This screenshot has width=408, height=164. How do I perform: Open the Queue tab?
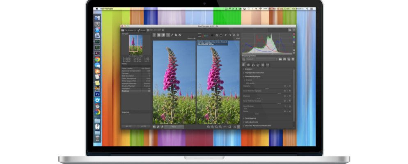[x=142, y=30]
